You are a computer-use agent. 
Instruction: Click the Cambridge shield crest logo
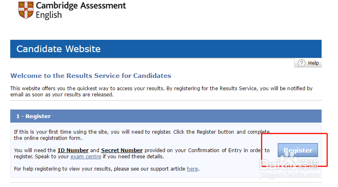[26, 10]
